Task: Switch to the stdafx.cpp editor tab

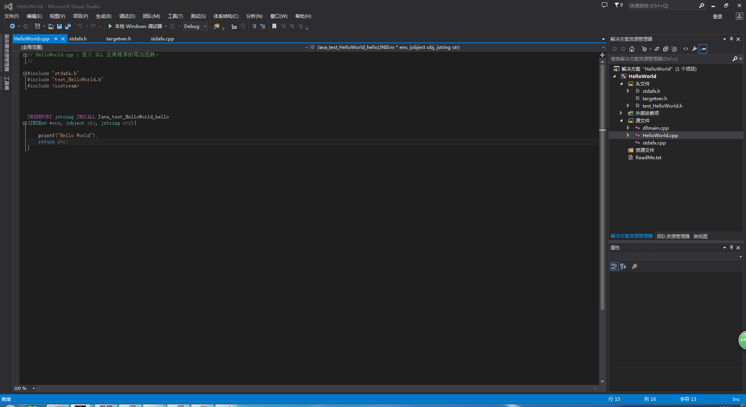Action: pyautogui.click(x=162, y=39)
